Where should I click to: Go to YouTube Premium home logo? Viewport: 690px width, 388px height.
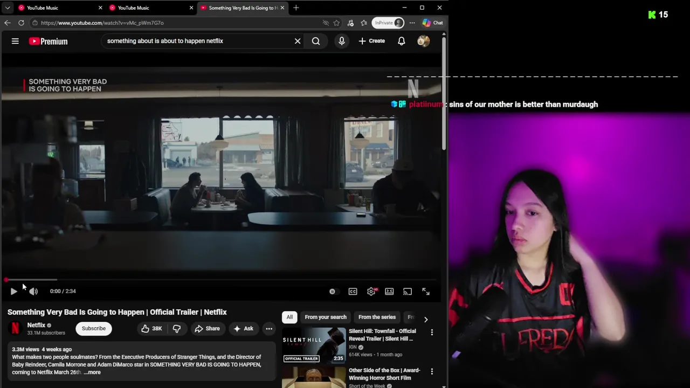49,41
